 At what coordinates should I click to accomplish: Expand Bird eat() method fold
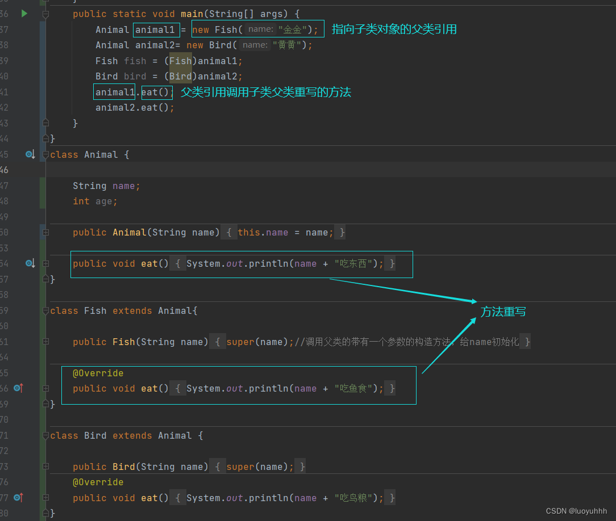pos(45,498)
